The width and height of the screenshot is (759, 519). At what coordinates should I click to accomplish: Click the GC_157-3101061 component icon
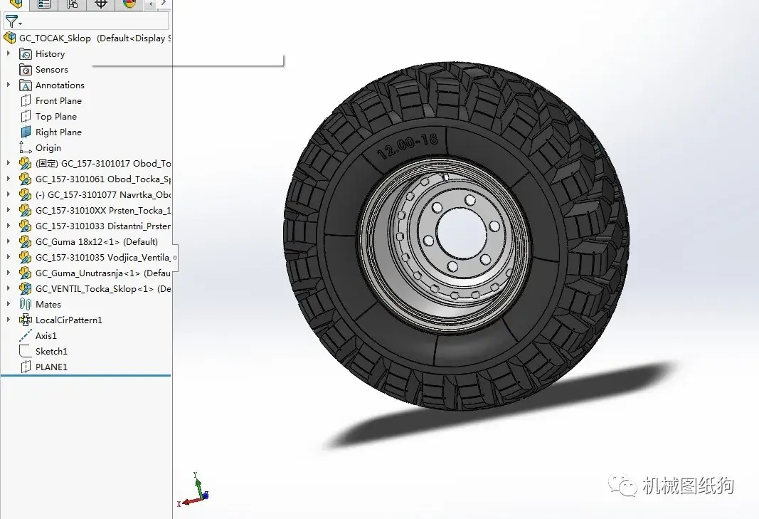click(x=25, y=179)
